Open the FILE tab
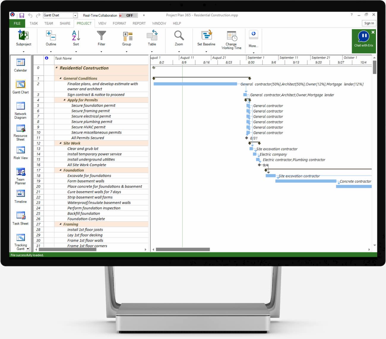This screenshot has width=386, height=339. [x=17, y=23]
